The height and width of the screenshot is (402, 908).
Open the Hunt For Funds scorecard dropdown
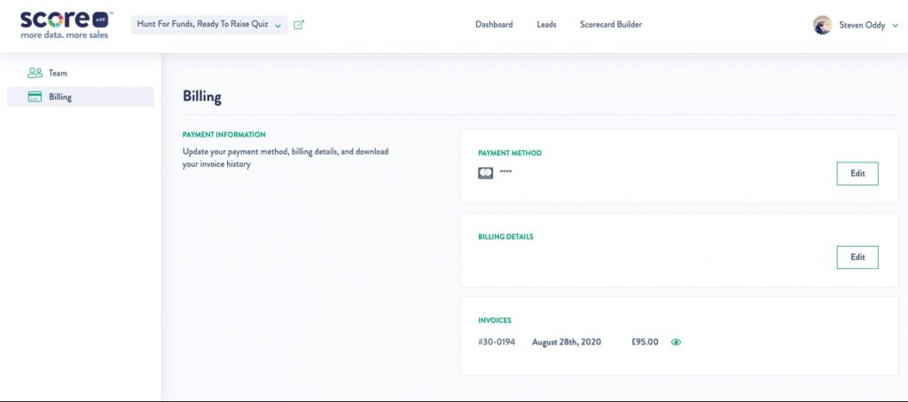[209, 25]
